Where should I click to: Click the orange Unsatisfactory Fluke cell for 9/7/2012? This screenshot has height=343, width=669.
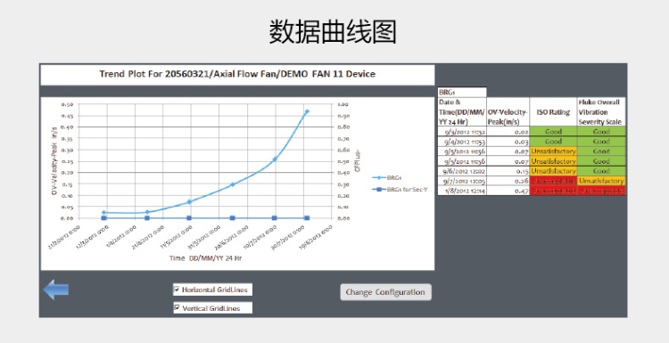(x=601, y=181)
